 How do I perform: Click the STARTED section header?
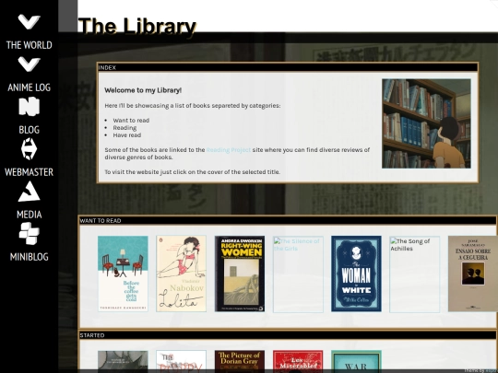coord(288,335)
